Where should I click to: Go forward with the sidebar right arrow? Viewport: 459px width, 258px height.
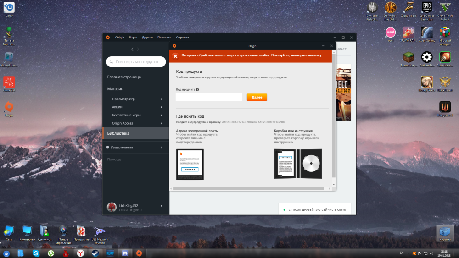click(138, 49)
